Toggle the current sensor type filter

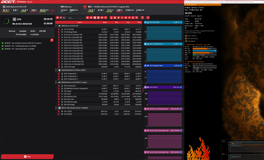pyautogui.click(x=122, y=18)
